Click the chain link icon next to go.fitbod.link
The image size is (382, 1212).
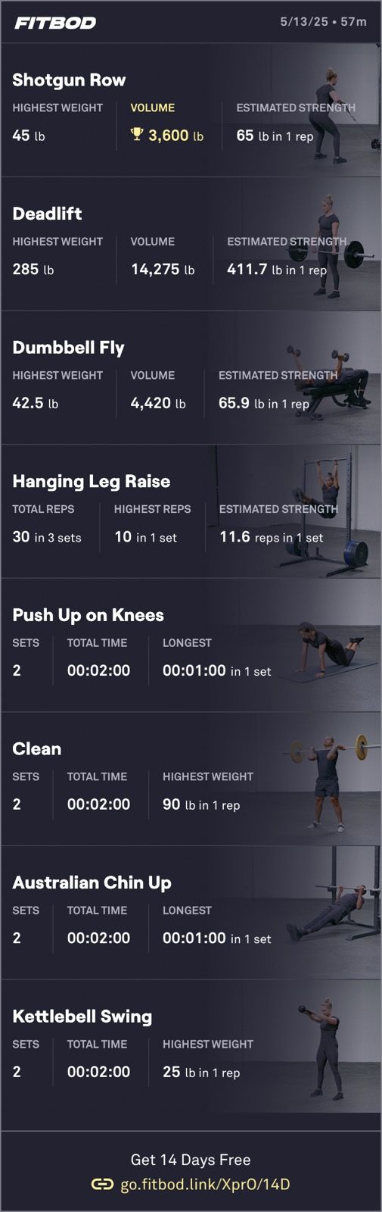click(102, 1184)
